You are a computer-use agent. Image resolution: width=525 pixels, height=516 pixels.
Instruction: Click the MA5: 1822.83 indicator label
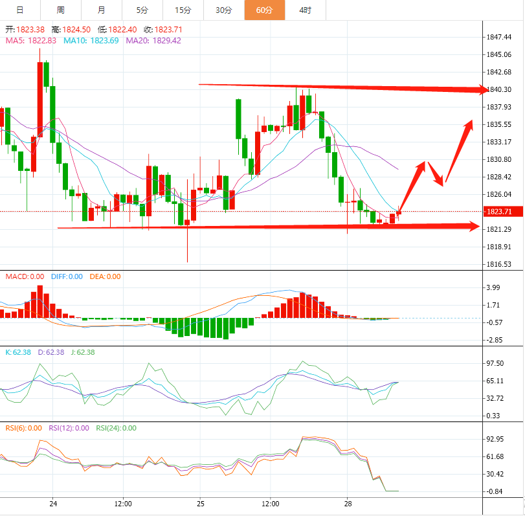31,41
